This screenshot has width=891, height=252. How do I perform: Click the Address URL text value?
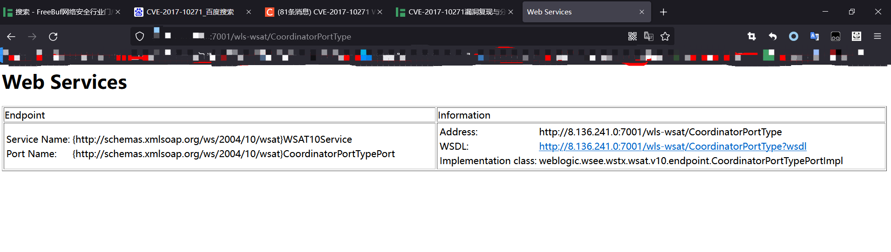point(660,132)
